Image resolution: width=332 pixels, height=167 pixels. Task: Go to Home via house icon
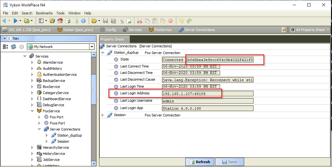click(60, 21)
